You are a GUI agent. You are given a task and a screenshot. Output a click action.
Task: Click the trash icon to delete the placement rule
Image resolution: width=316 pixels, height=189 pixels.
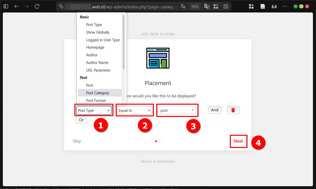point(233,110)
